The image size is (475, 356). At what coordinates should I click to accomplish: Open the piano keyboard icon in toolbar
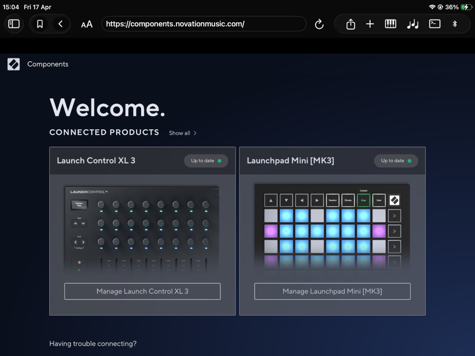(x=391, y=24)
